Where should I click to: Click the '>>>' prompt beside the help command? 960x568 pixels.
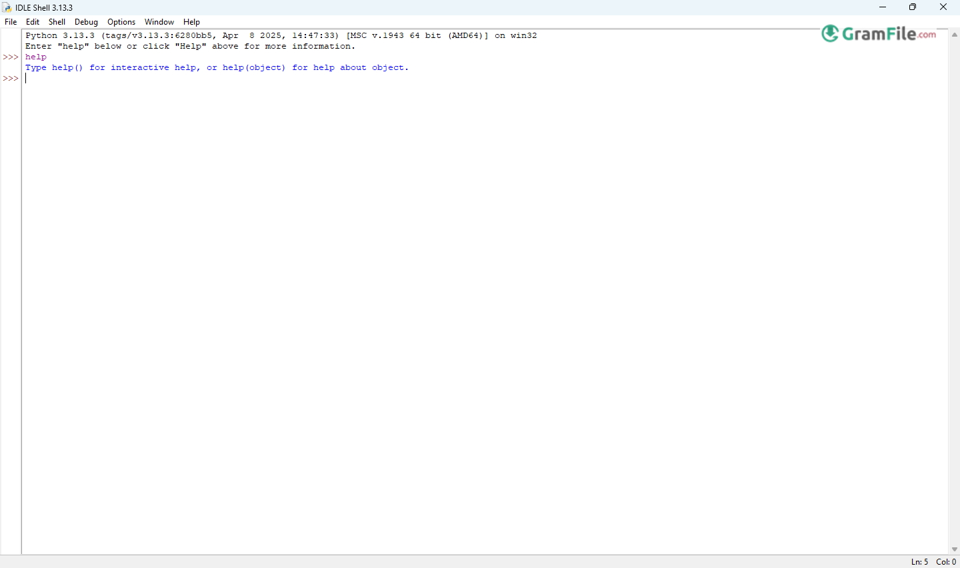click(11, 57)
